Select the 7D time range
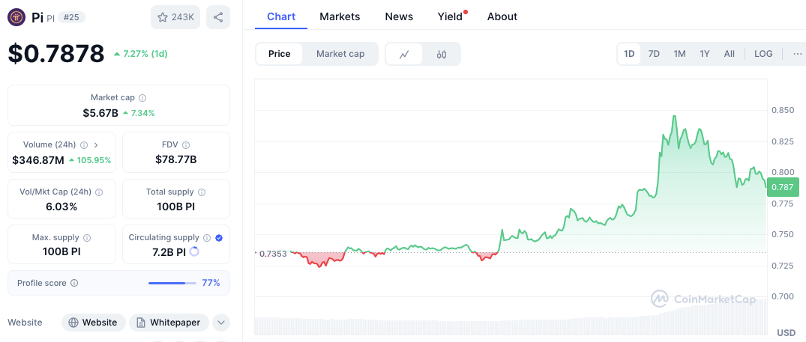 click(654, 54)
